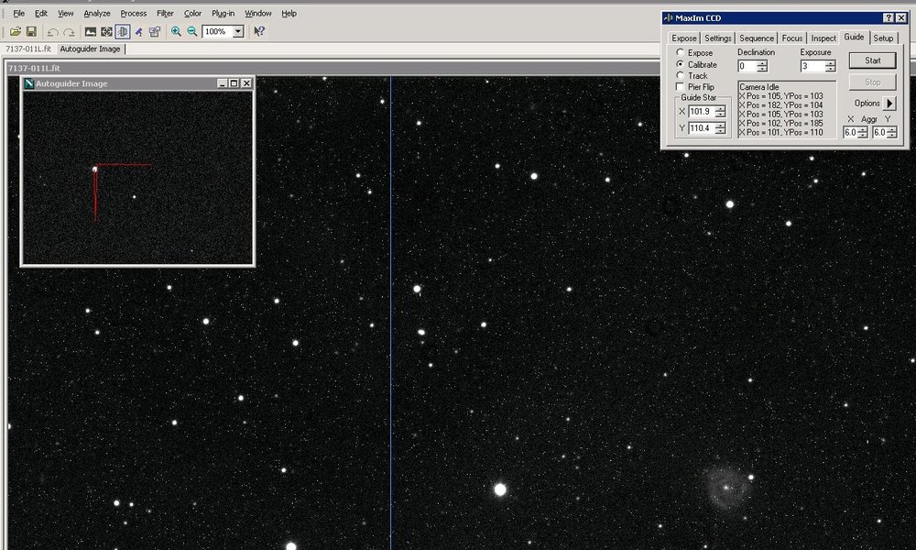
Task: Click the Zoom In magnifier icon
Action: tap(176, 31)
